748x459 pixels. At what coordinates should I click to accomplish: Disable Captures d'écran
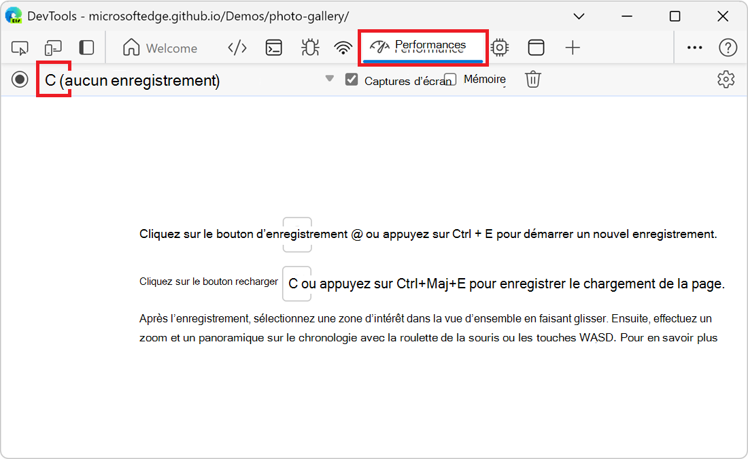(x=352, y=79)
